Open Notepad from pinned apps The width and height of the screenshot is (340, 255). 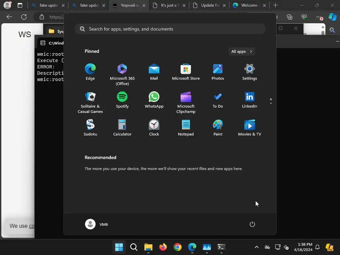pos(186,128)
